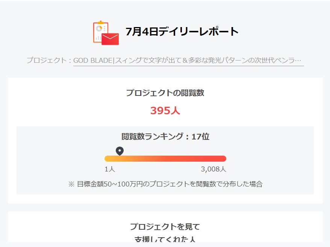This screenshot has width=330, height=247.
Task: Click the 395人 view count number
Action: pyautogui.click(x=165, y=111)
